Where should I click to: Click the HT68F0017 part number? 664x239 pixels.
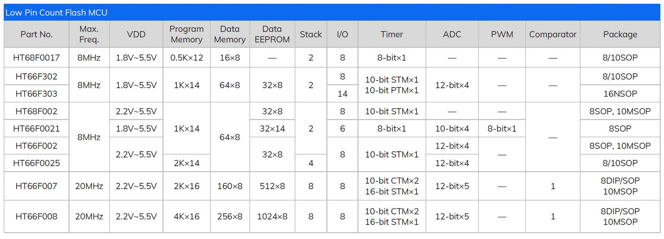pyautogui.click(x=36, y=58)
